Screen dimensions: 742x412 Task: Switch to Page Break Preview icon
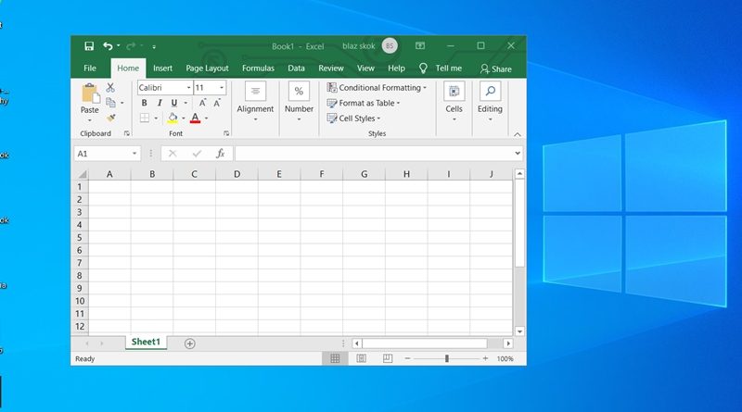coord(388,358)
